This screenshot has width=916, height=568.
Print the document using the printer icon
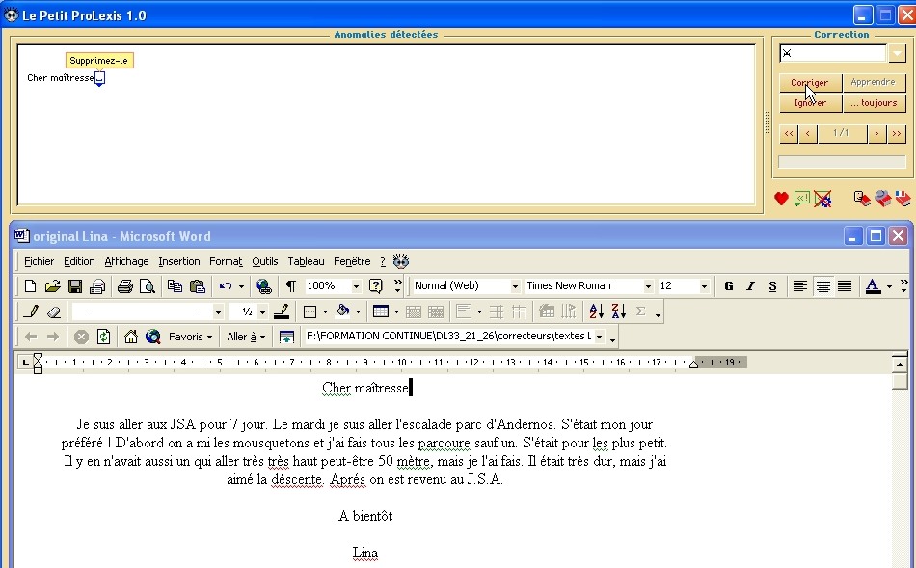[125, 285]
